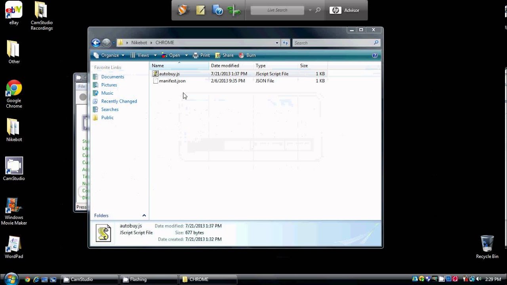Open the Organize menu
Screen dimensions: 507x285
click(x=109, y=55)
